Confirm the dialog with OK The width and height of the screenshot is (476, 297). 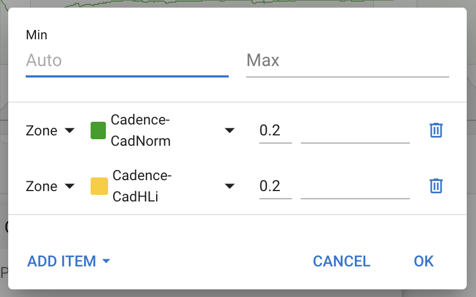[x=424, y=261]
